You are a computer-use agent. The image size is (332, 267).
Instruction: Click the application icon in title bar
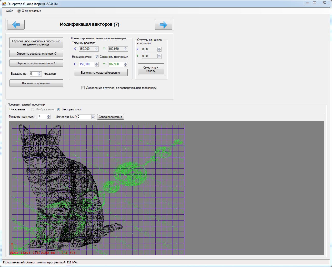tap(4, 4)
